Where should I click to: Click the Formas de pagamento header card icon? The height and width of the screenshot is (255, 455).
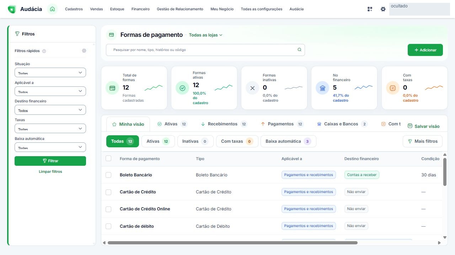(112, 35)
